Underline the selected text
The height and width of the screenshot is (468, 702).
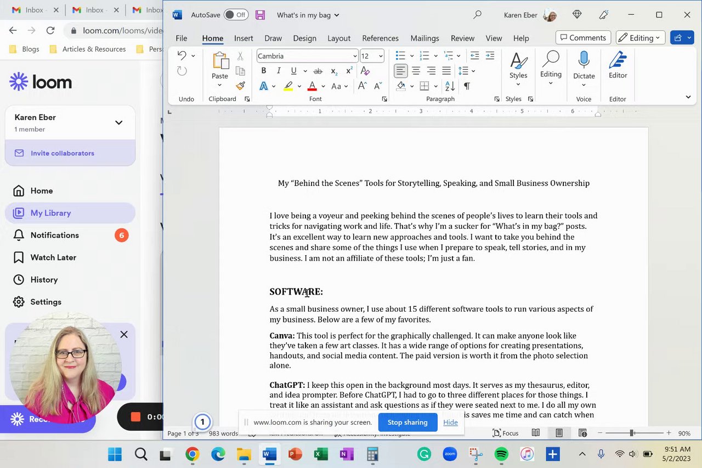(x=293, y=71)
